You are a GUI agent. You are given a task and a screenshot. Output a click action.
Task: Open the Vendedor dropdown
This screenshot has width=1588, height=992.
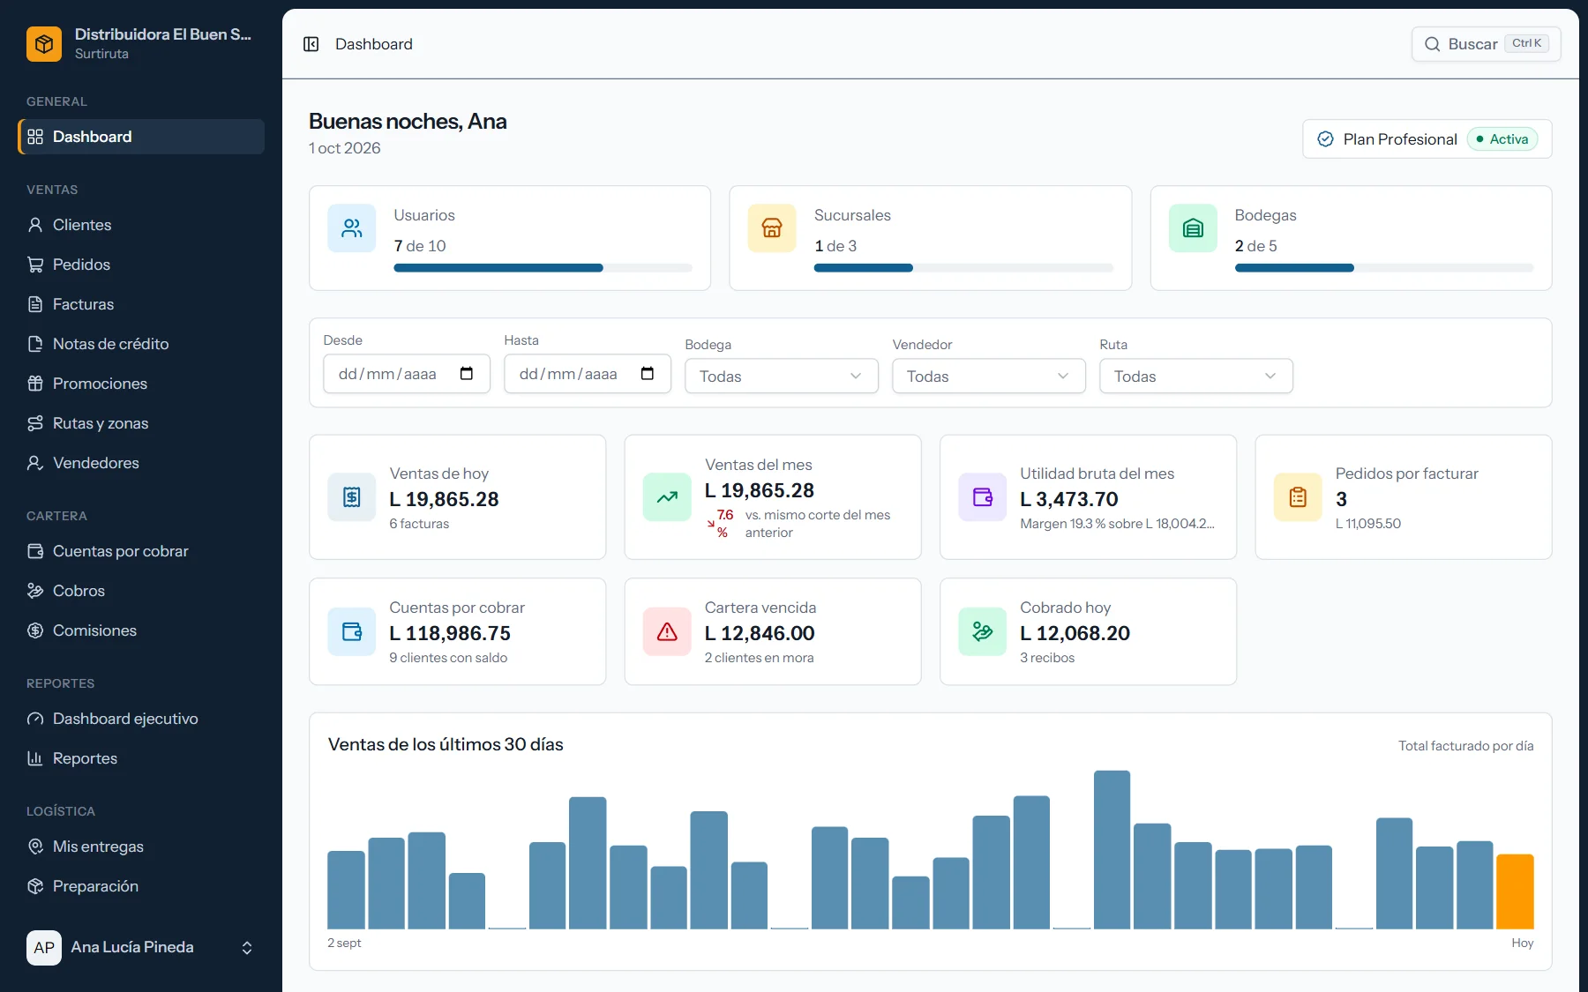point(989,377)
